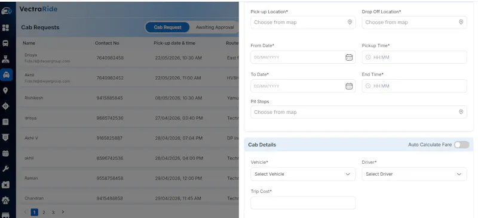478x218 pixels.
Task: Open the bus icon in sidebar
Action: (6, 43)
